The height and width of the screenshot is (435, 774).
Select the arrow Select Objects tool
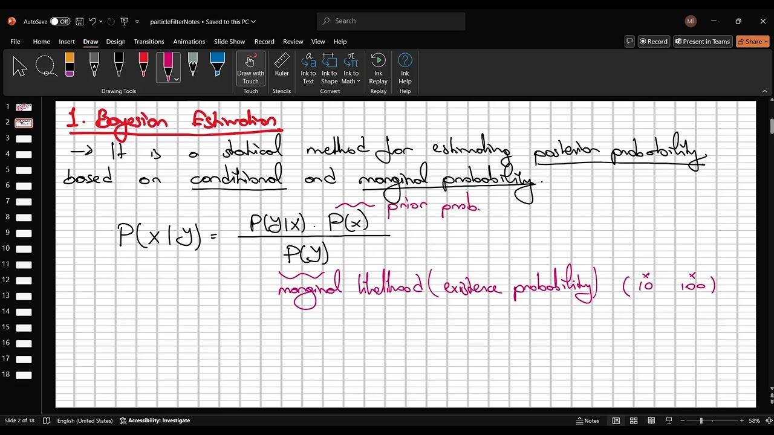19,66
